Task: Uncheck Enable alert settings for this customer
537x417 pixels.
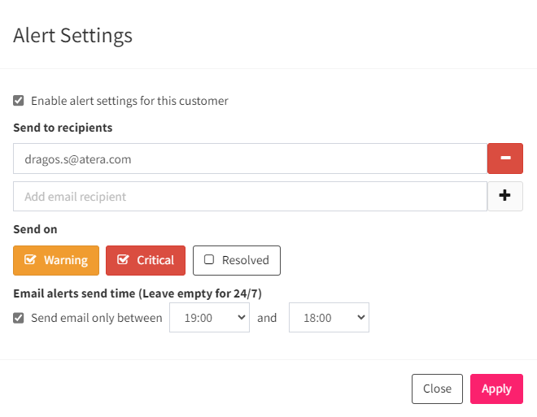Action: point(19,101)
